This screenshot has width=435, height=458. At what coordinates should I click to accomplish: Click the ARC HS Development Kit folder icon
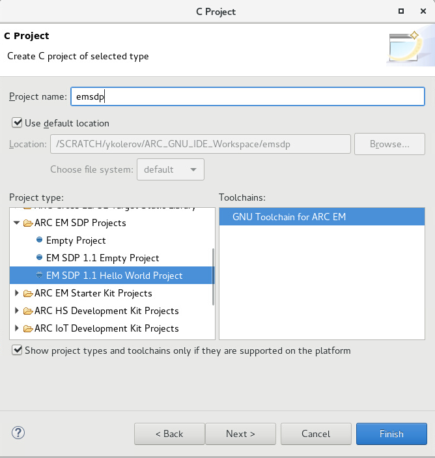28,311
